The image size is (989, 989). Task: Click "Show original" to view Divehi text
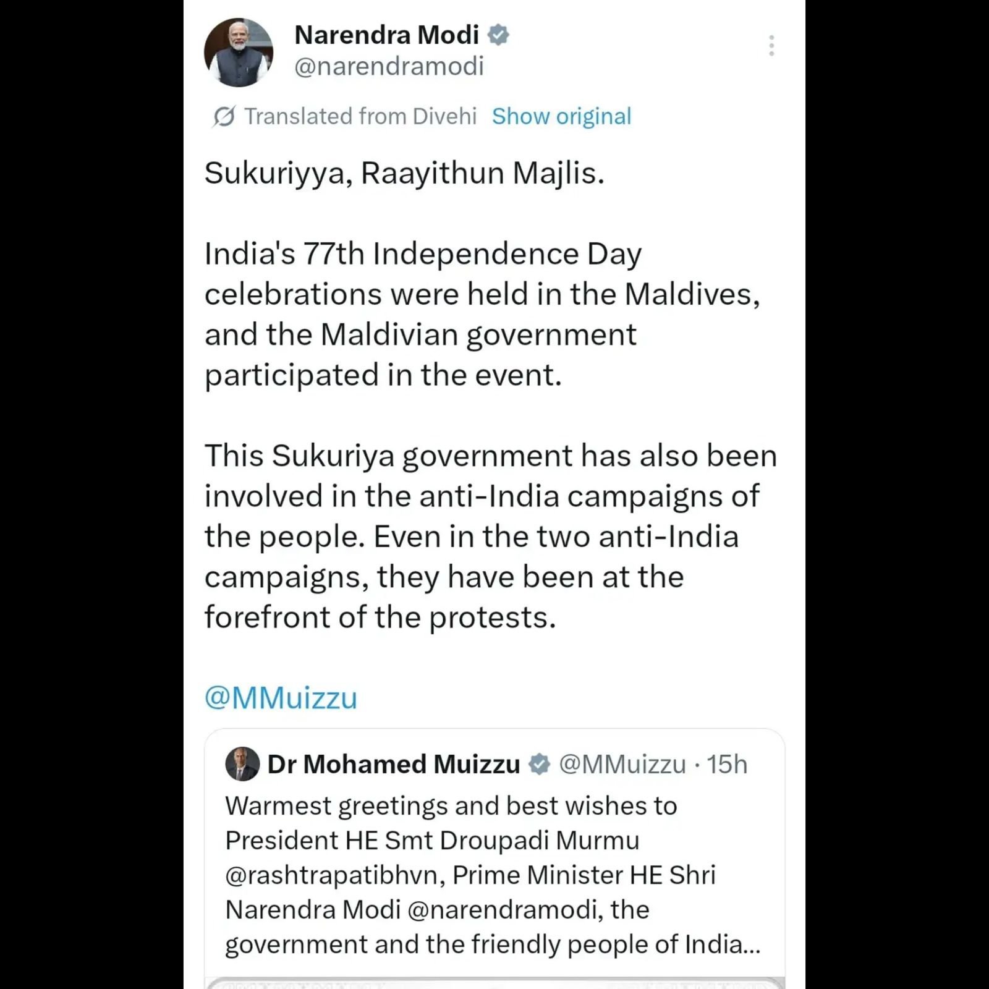[561, 116]
